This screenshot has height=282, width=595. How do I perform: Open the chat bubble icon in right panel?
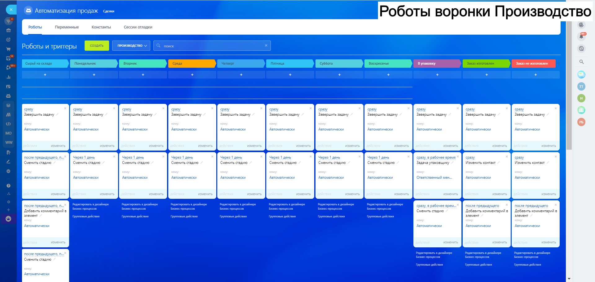[581, 49]
